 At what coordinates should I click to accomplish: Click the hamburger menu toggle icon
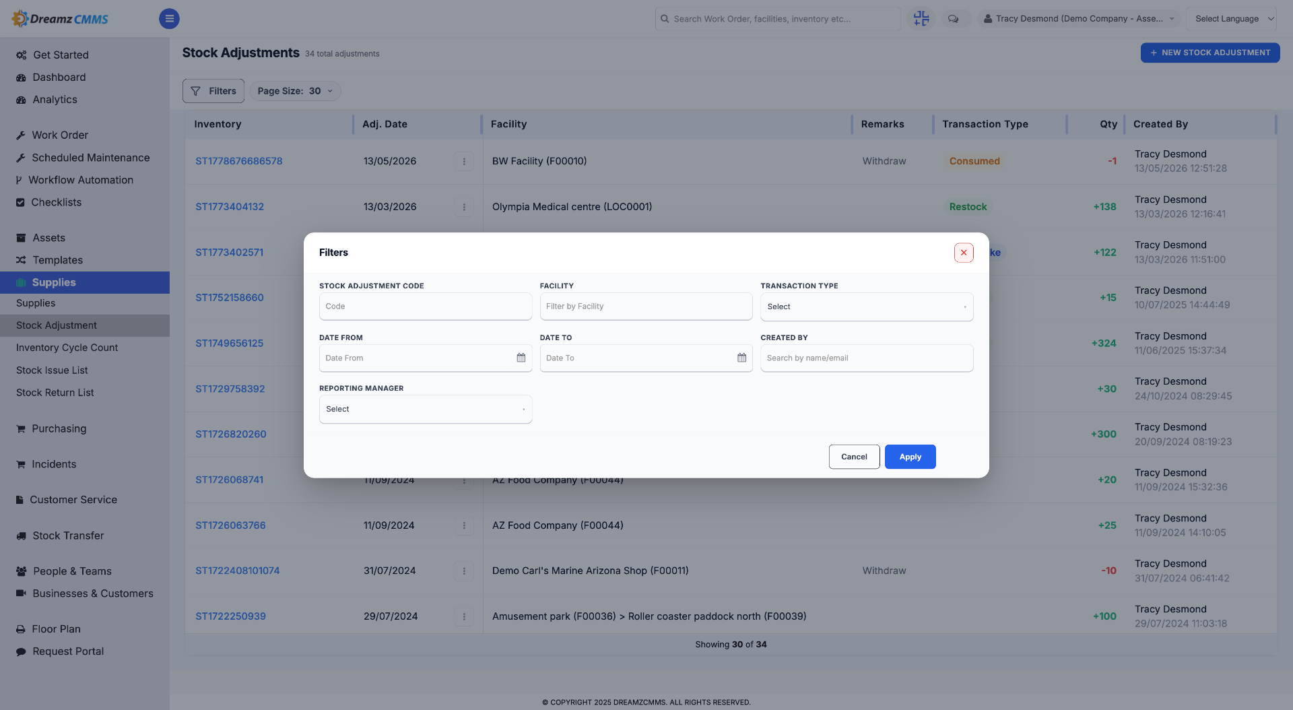point(169,19)
